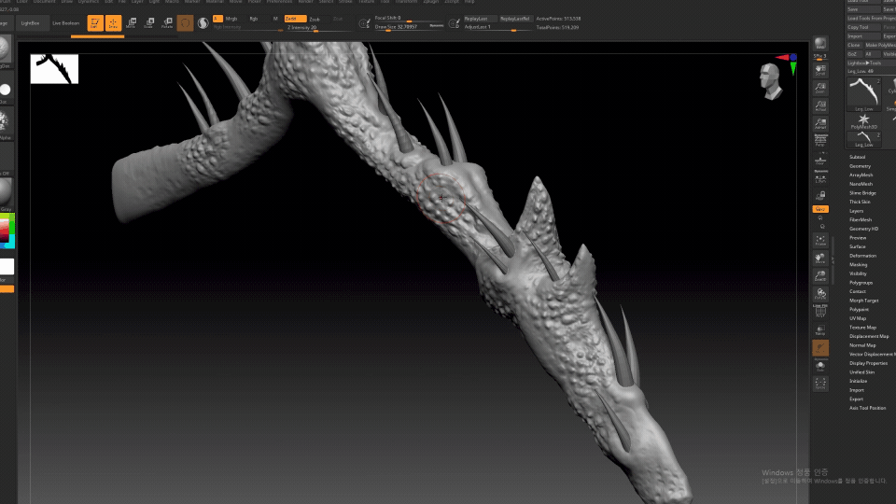The image size is (896, 504).
Task: Pick the Rotate transform tool
Action: pos(167,23)
